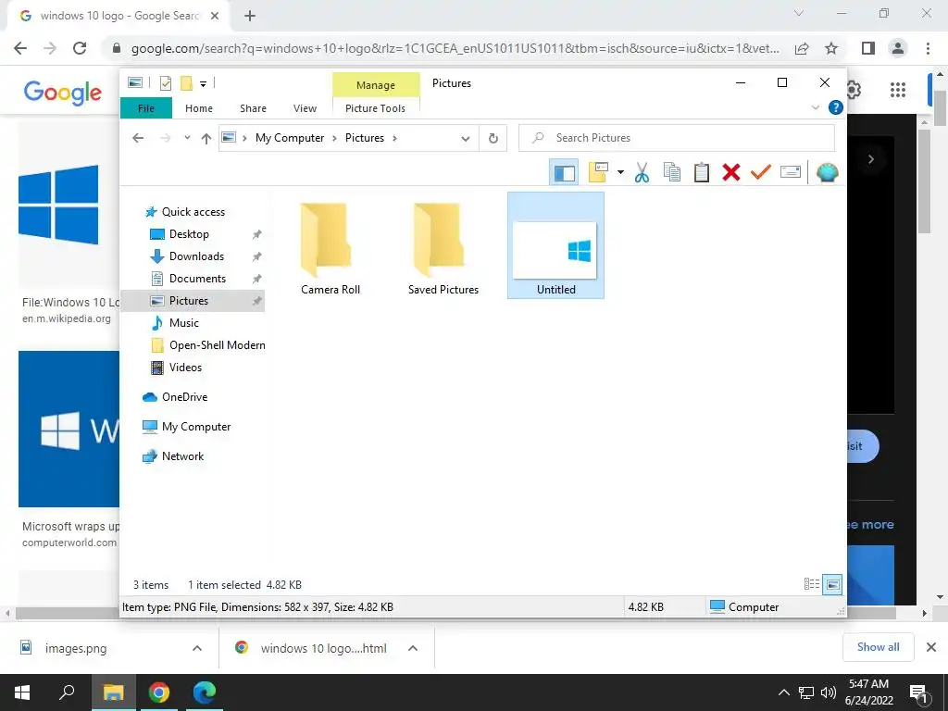Click Show all downloads button
The height and width of the screenshot is (711, 948).
click(x=878, y=647)
